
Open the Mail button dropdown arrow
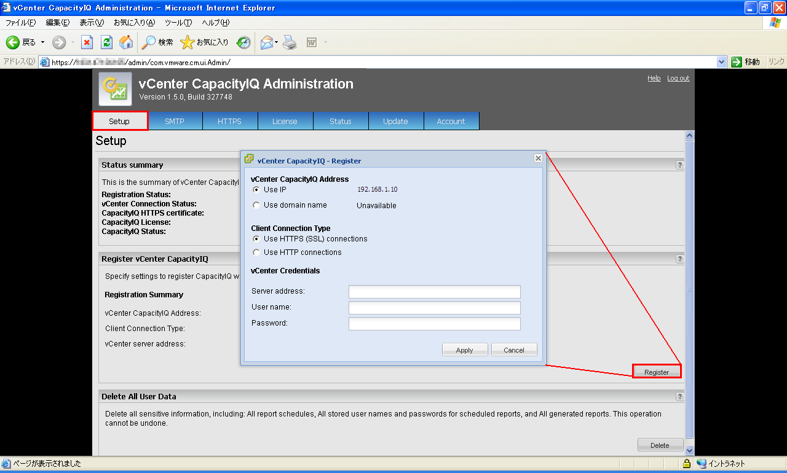pyautogui.click(x=277, y=42)
